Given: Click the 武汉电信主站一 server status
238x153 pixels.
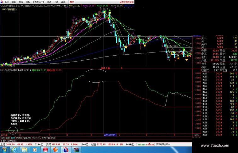Looking at the screenshot, I should coord(163,145).
